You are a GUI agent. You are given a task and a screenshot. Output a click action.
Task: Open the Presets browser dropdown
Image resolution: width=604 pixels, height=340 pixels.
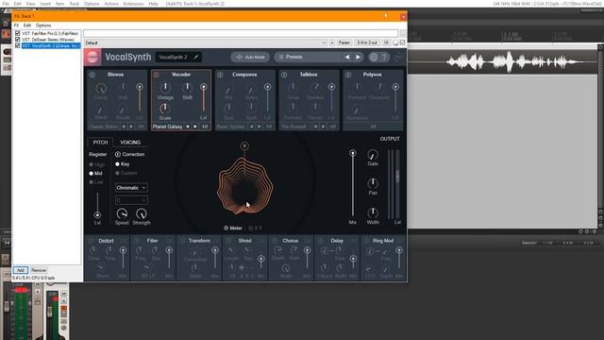click(308, 57)
